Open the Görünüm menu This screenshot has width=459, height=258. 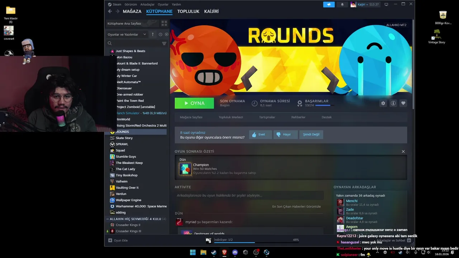(131, 4)
